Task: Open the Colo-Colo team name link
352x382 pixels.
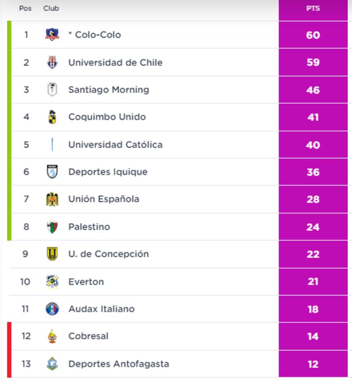Action: click(98, 35)
